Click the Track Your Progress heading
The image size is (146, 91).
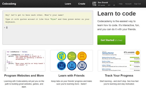[x=119, y=76]
